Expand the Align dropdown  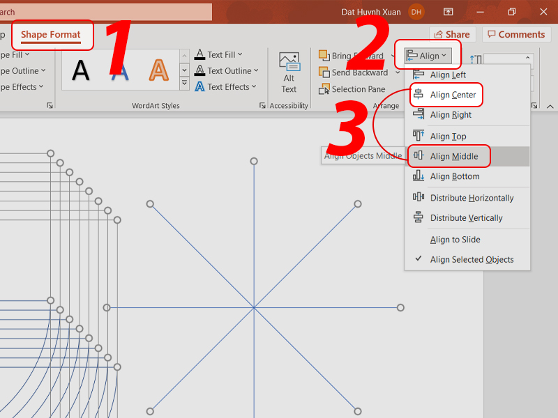[x=428, y=56]
